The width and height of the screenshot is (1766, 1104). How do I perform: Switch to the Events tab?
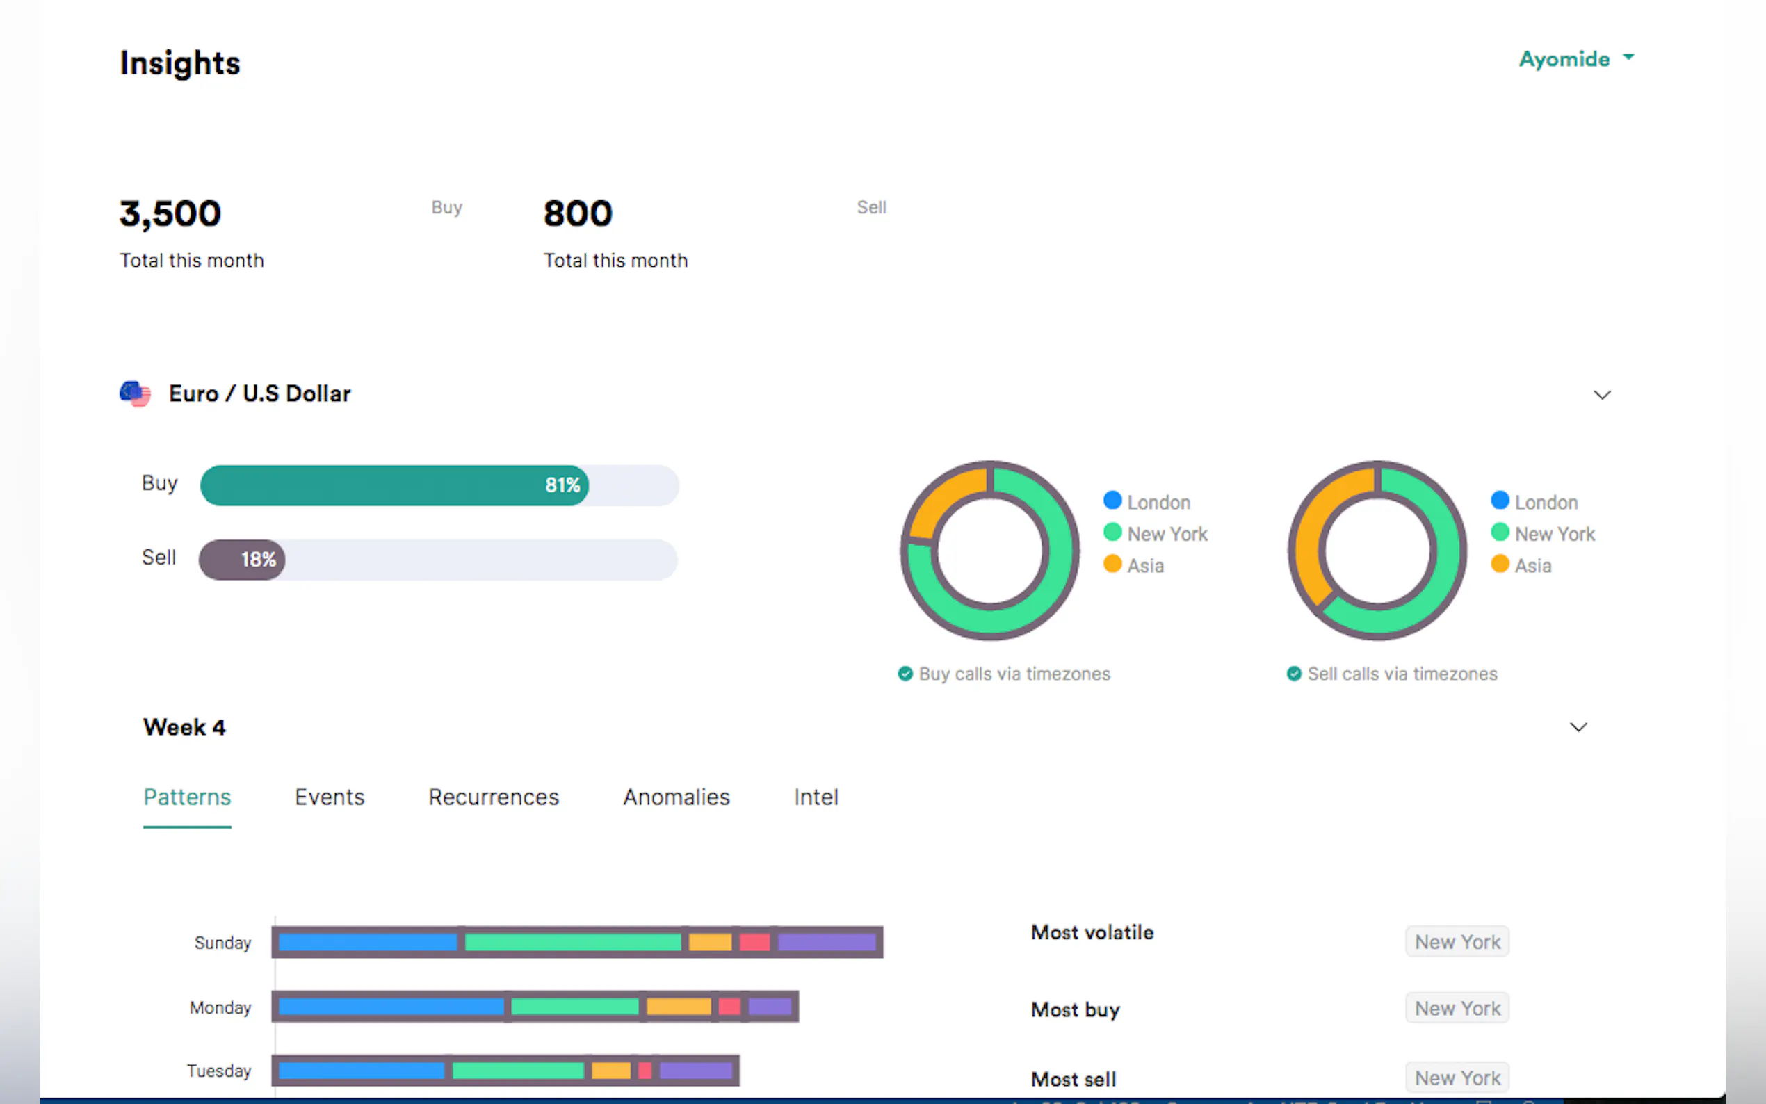[x=330, y=797]
